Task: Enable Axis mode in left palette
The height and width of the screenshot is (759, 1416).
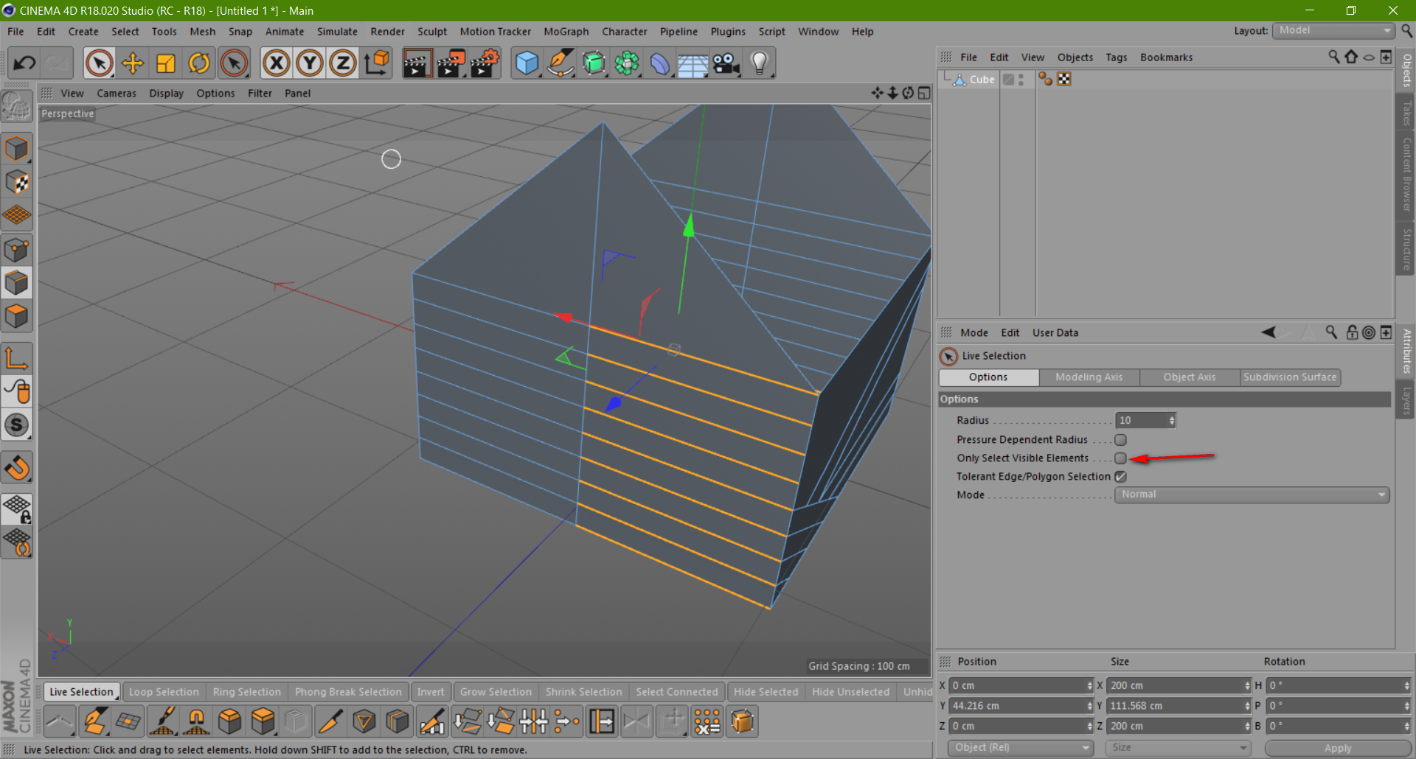Action: pyautogui.click(x=16, y=358)
